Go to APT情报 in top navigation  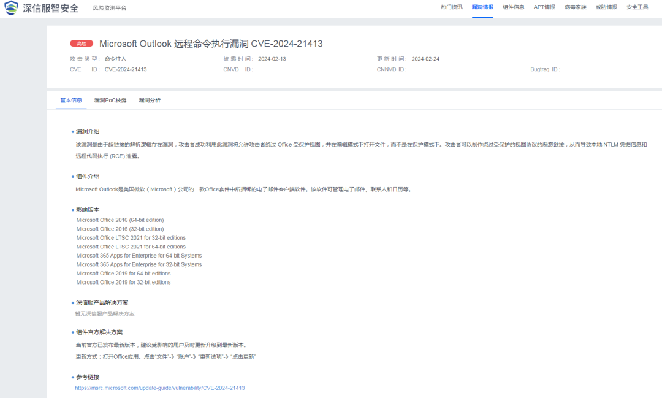coord(544,7)
